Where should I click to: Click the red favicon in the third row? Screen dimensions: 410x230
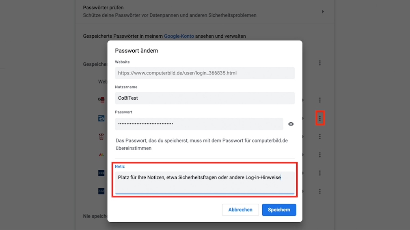pyautogui.click(x=101, y=136)
